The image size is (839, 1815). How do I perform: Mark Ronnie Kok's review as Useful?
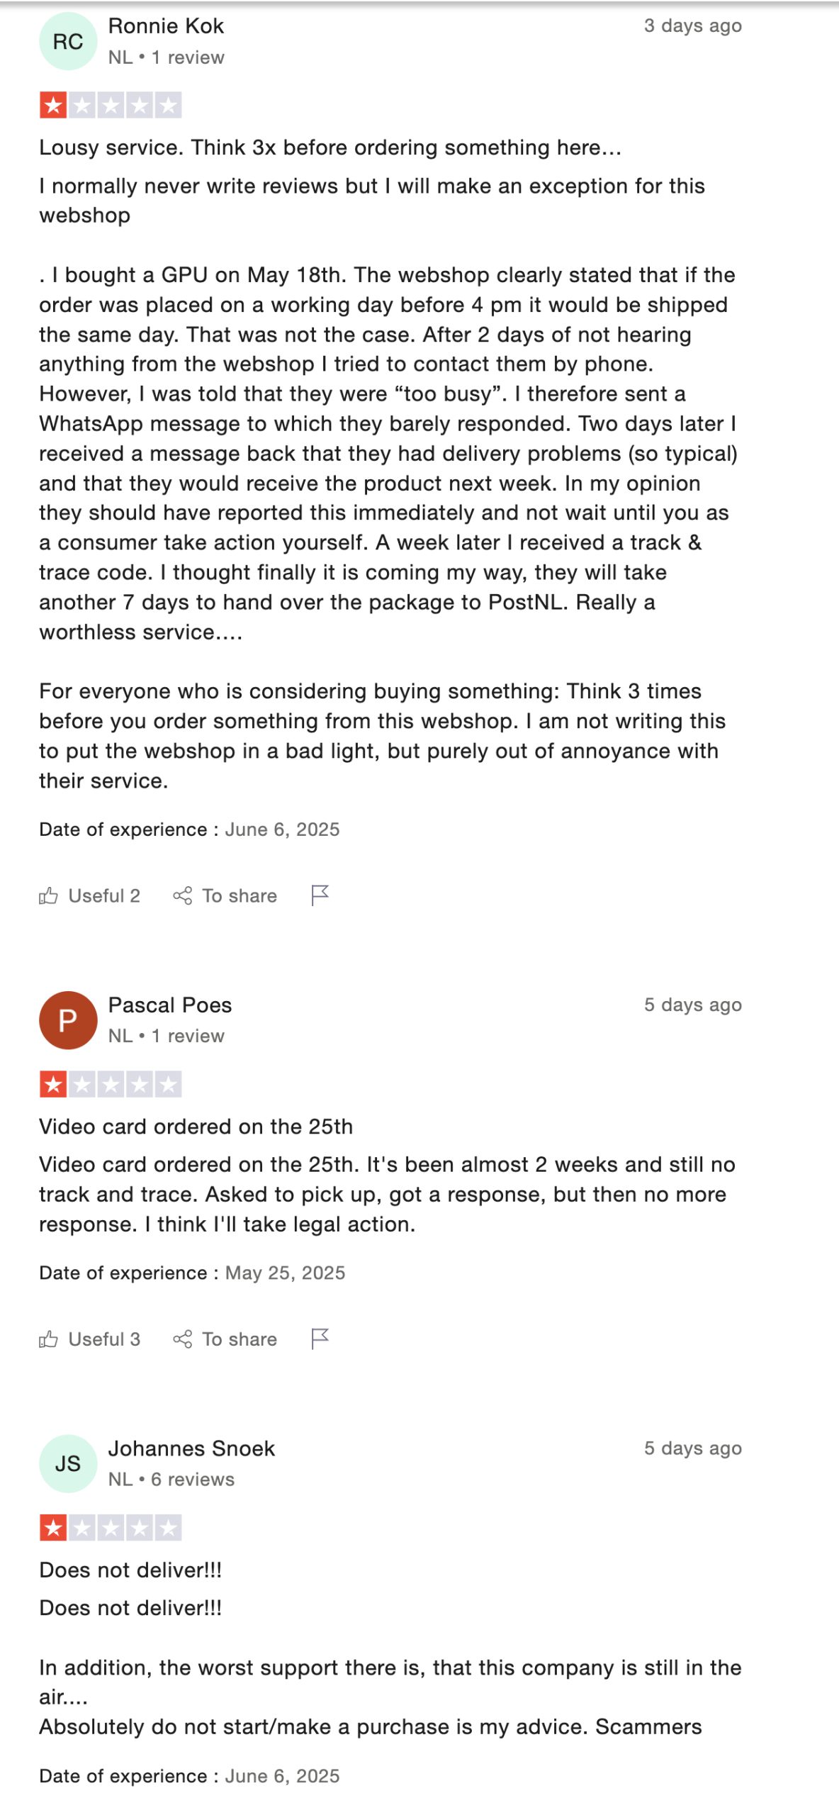pyautogui.click(x=90, y=895)
